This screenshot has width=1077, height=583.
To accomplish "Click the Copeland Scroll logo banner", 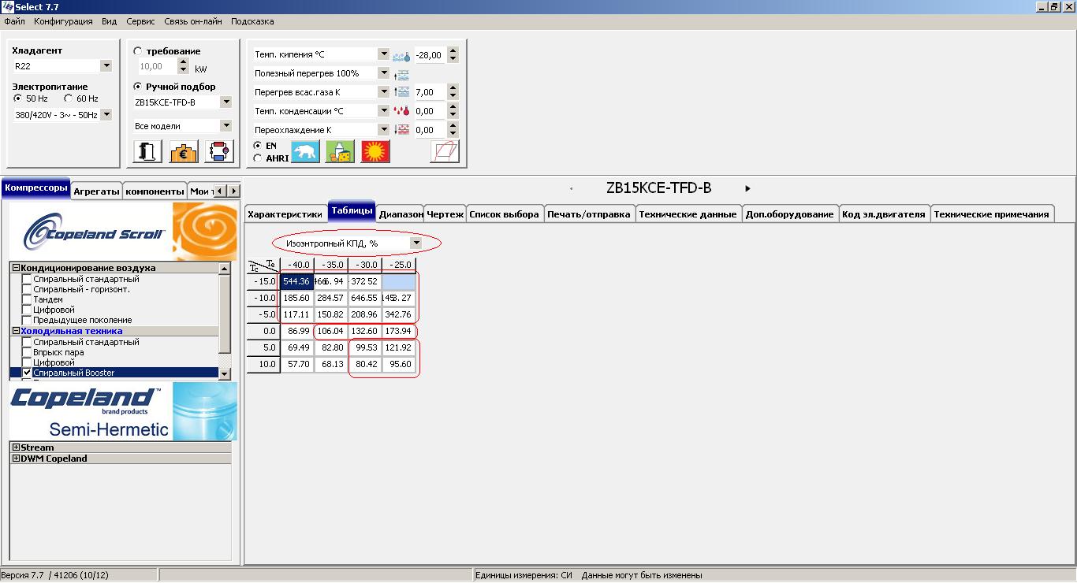I will (123, 232).
